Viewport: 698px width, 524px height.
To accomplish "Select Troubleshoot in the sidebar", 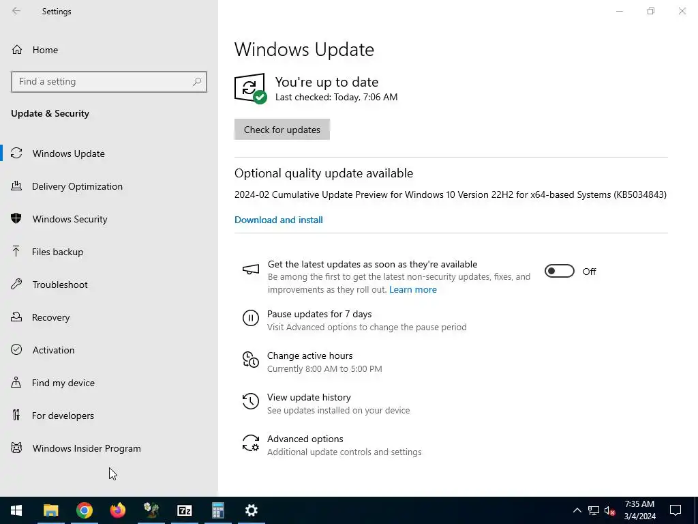I will tap(109, 285).
